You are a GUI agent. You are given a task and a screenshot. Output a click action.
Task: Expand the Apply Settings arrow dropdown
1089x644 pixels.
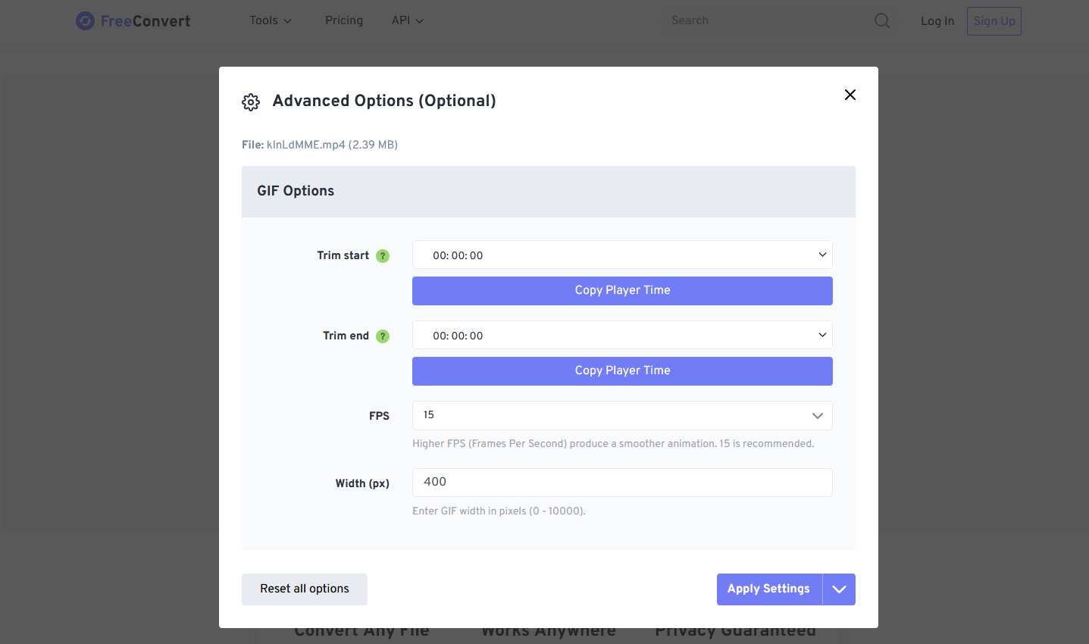coord(839,589)
